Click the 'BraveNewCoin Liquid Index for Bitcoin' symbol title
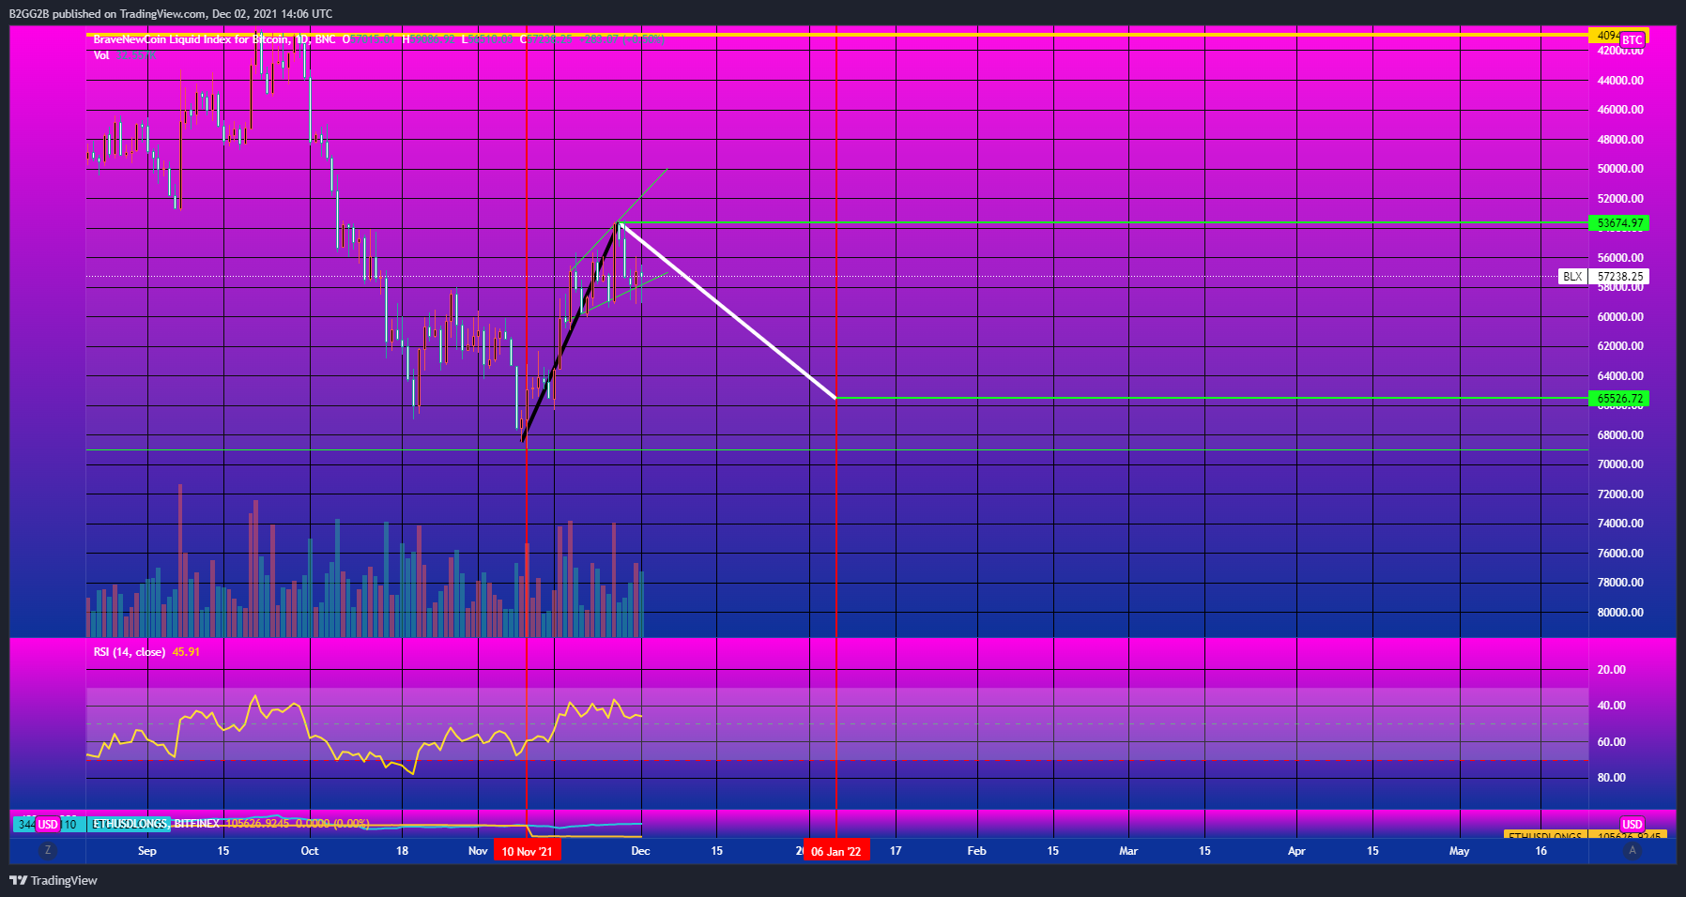1686x897 pixels. pyautogui.click(x=192, y=39)
